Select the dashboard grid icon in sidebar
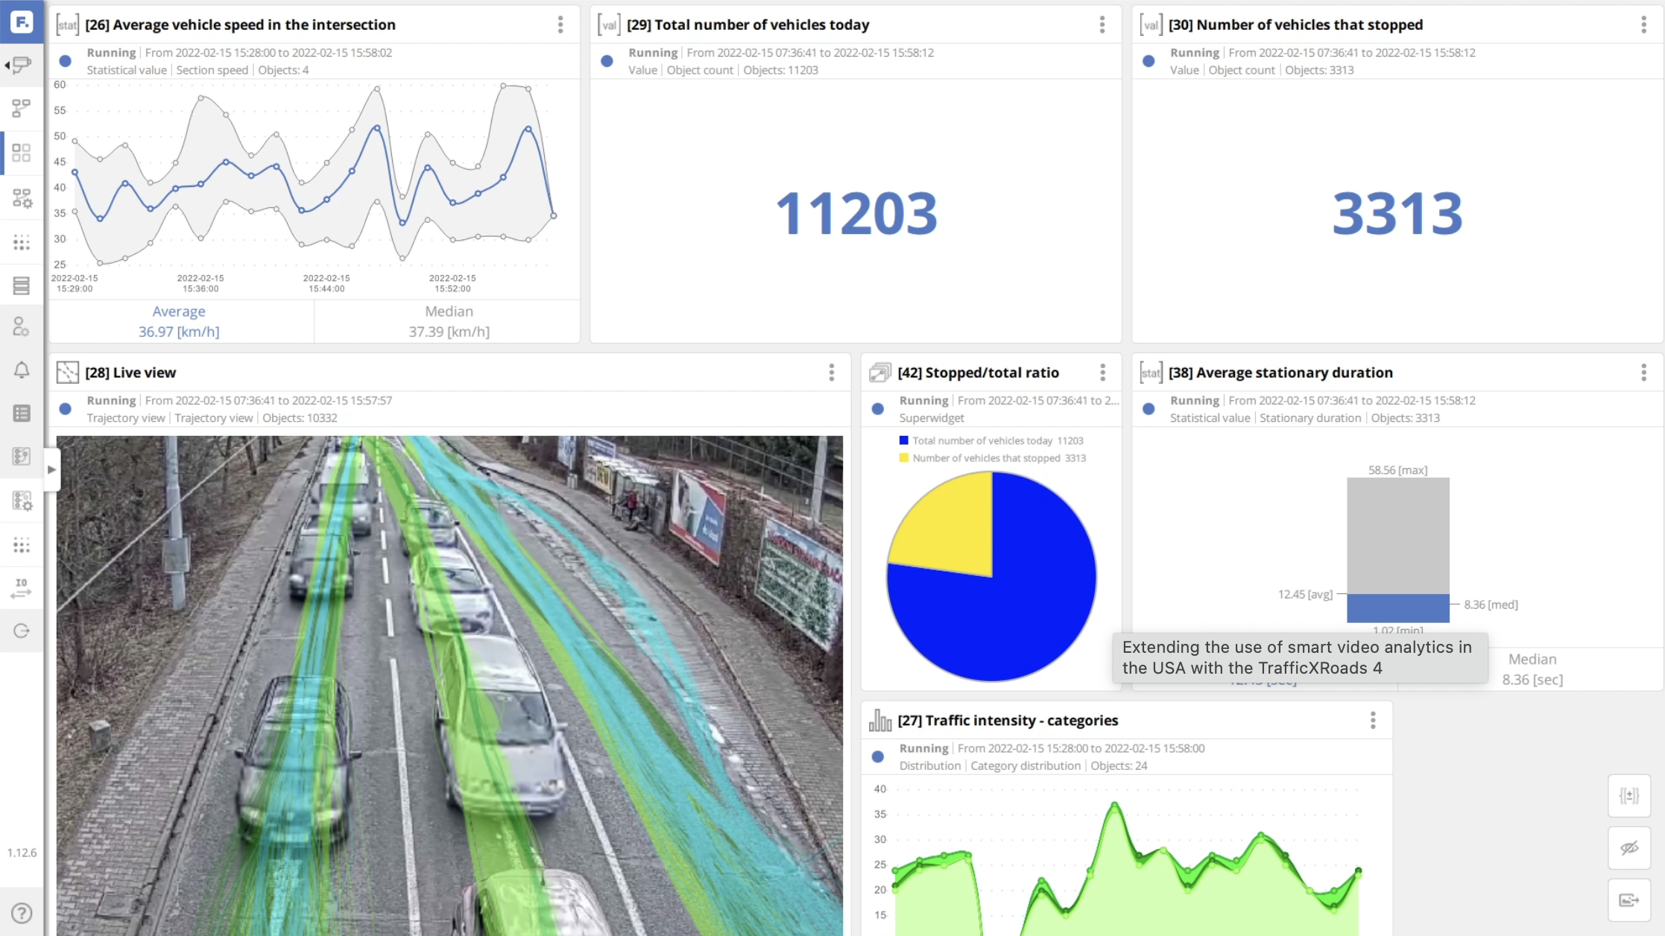1665x936 pixels. point(22,153)
